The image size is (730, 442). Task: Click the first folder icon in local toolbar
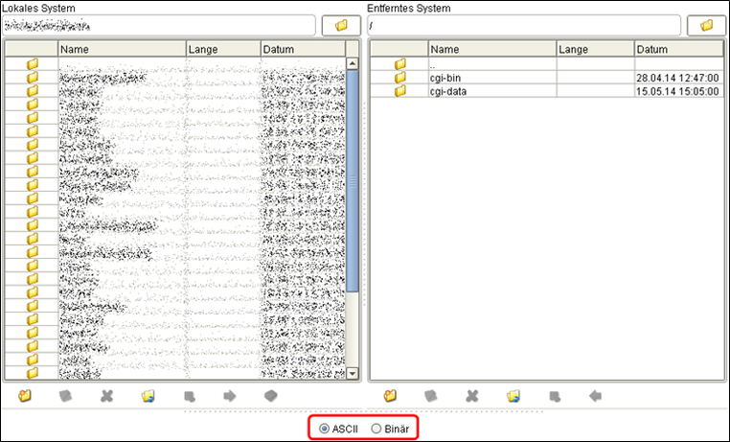click(x=25, y=395)
